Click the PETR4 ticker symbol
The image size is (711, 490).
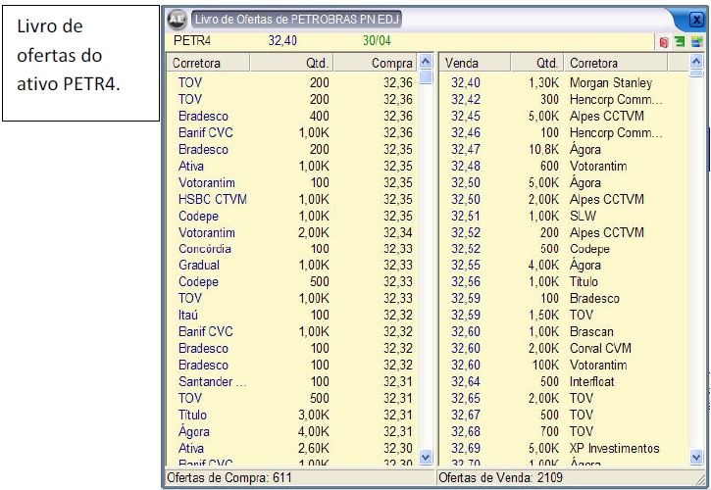(x=192, y=41)
